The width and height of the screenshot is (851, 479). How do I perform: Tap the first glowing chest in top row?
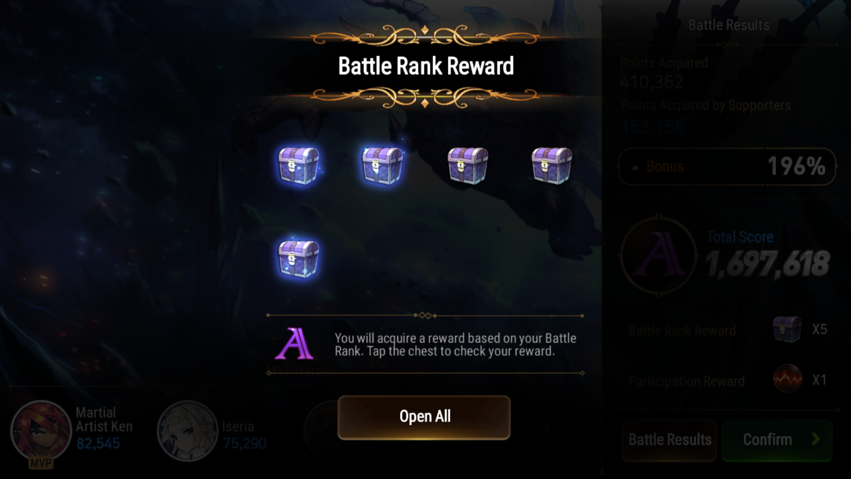pos(298,166)
